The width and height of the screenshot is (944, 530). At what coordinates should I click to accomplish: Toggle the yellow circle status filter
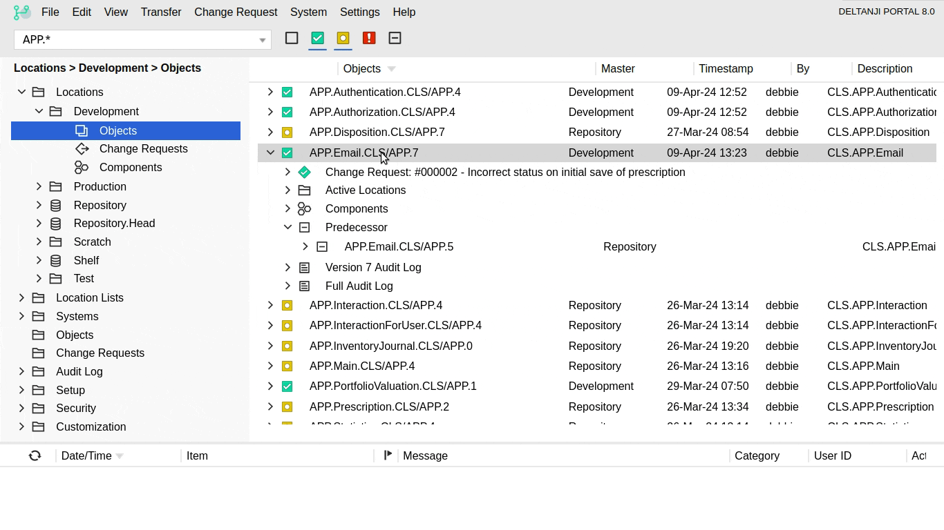[x=343, y=38]
